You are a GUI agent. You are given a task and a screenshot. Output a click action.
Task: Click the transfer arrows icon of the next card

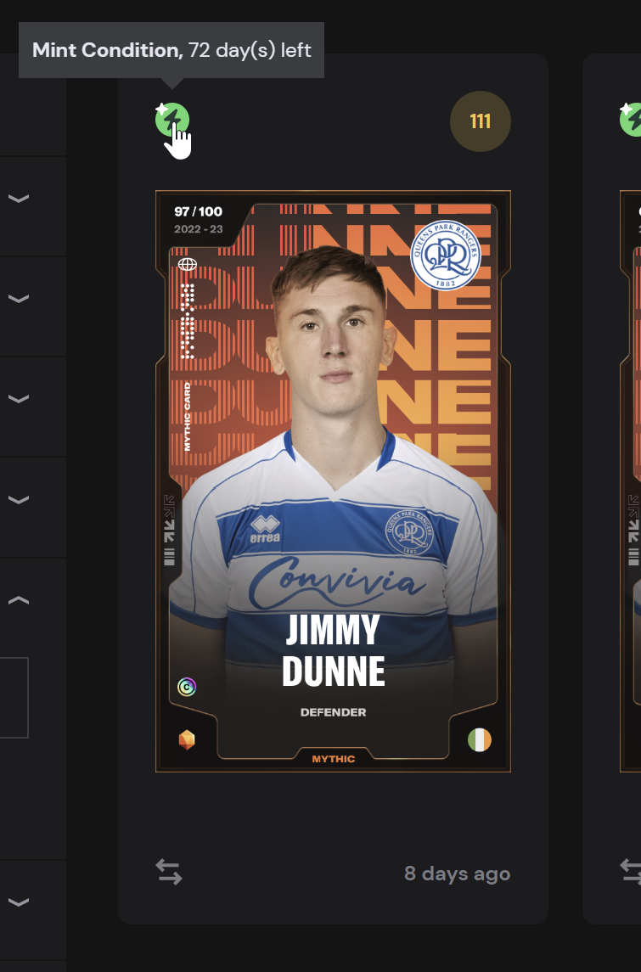(x=631, y=872)
